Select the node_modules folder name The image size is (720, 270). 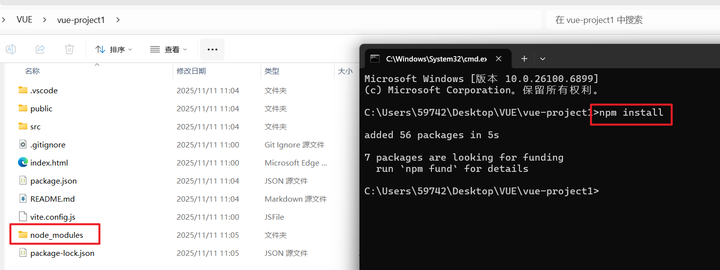[x=57, y=235]
